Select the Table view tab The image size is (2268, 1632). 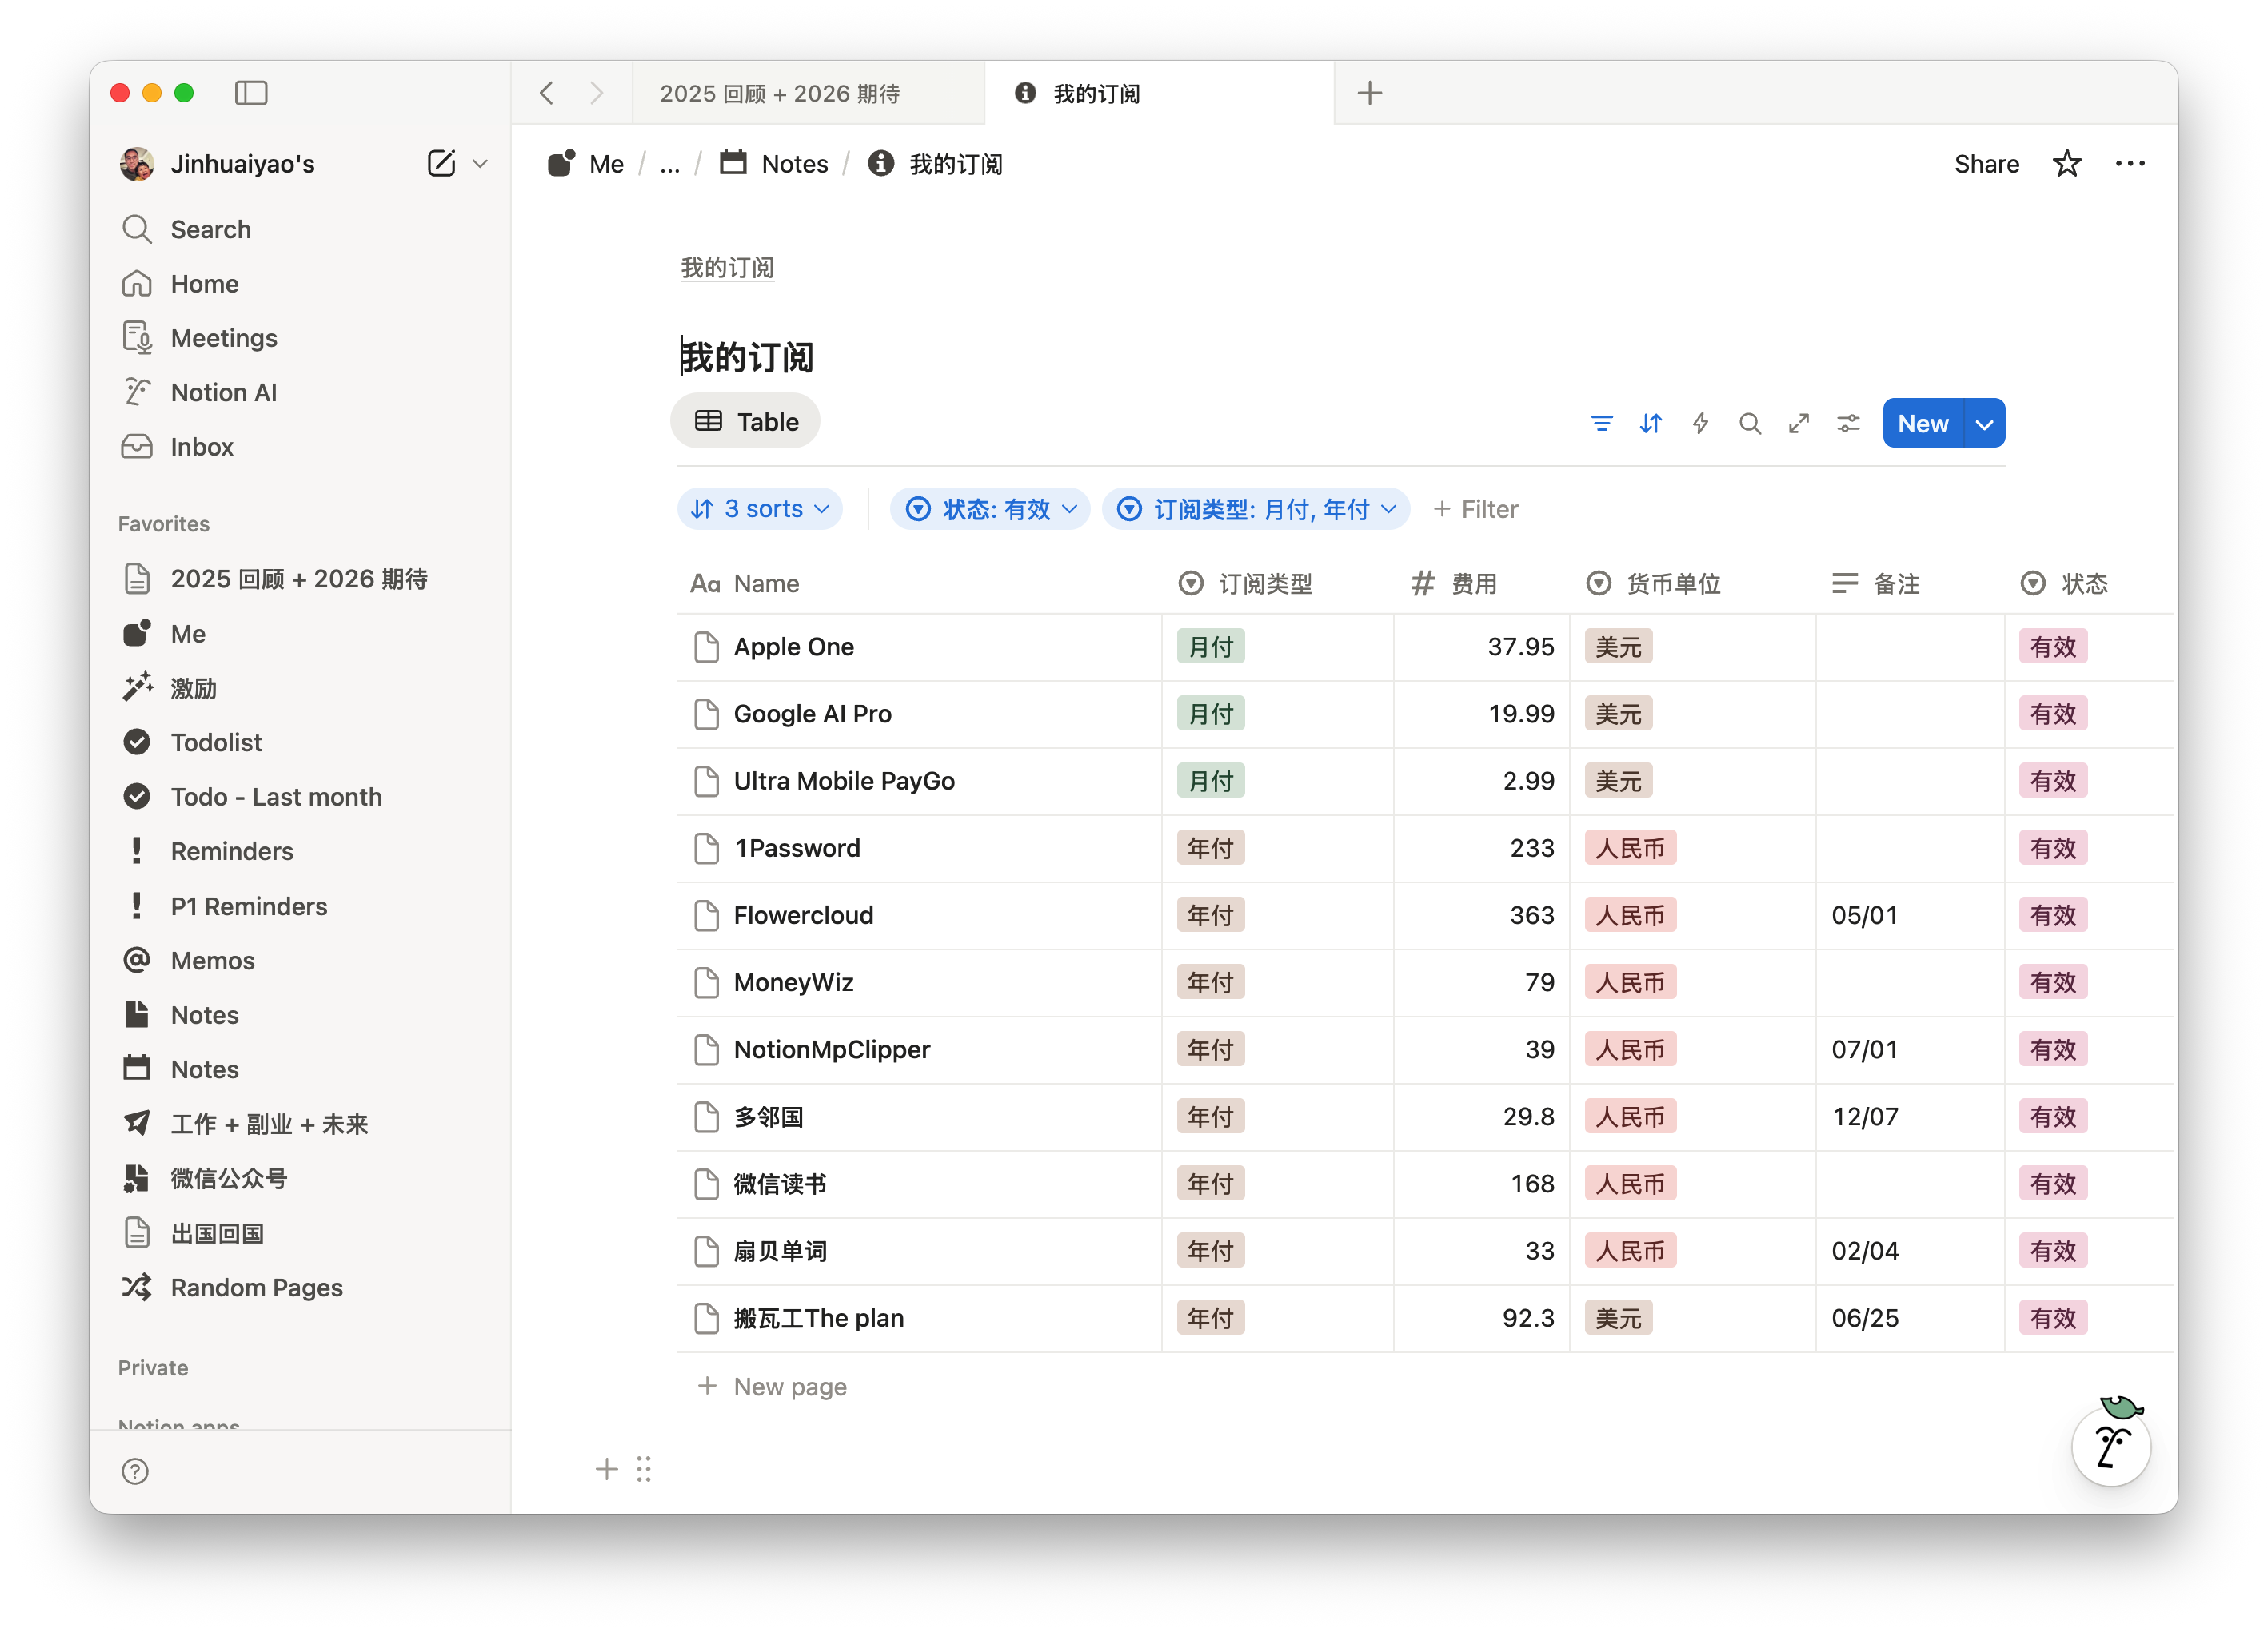point(746,422)
